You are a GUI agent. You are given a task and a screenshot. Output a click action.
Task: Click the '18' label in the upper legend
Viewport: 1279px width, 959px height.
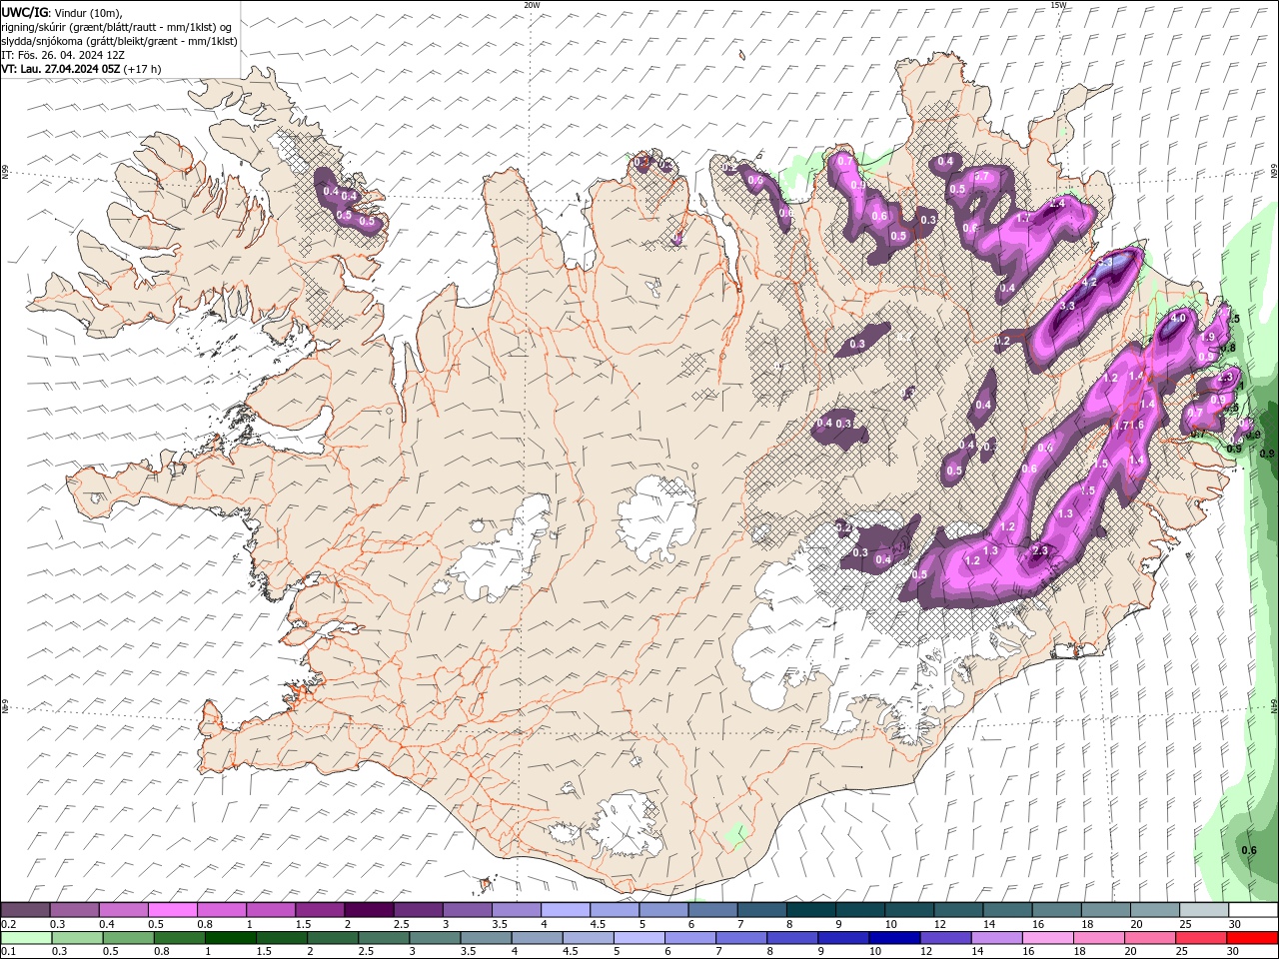pyautogui.click(x=1085, y=924)
